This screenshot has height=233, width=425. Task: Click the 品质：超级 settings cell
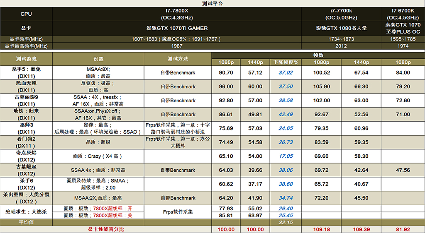click(98, 142)
